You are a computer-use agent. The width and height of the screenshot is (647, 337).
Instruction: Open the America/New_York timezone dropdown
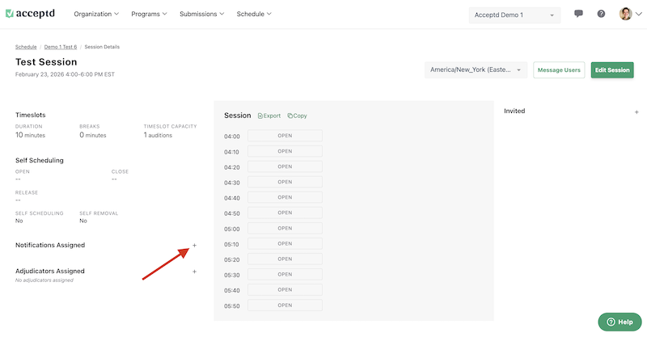(476, 70)
